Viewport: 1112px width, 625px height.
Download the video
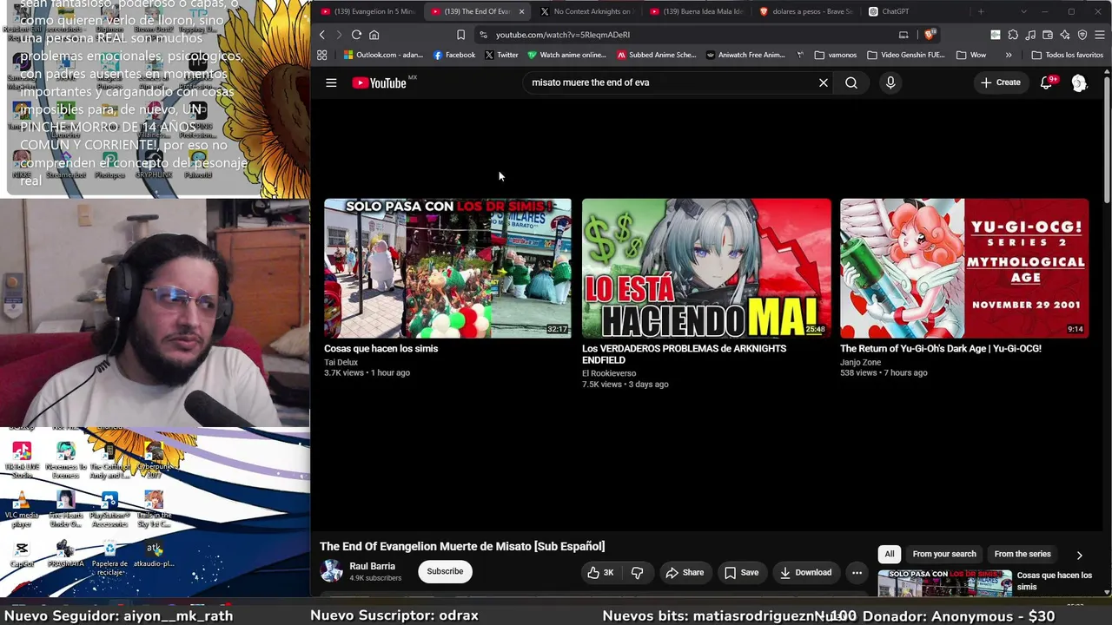[x=806, y=572]
